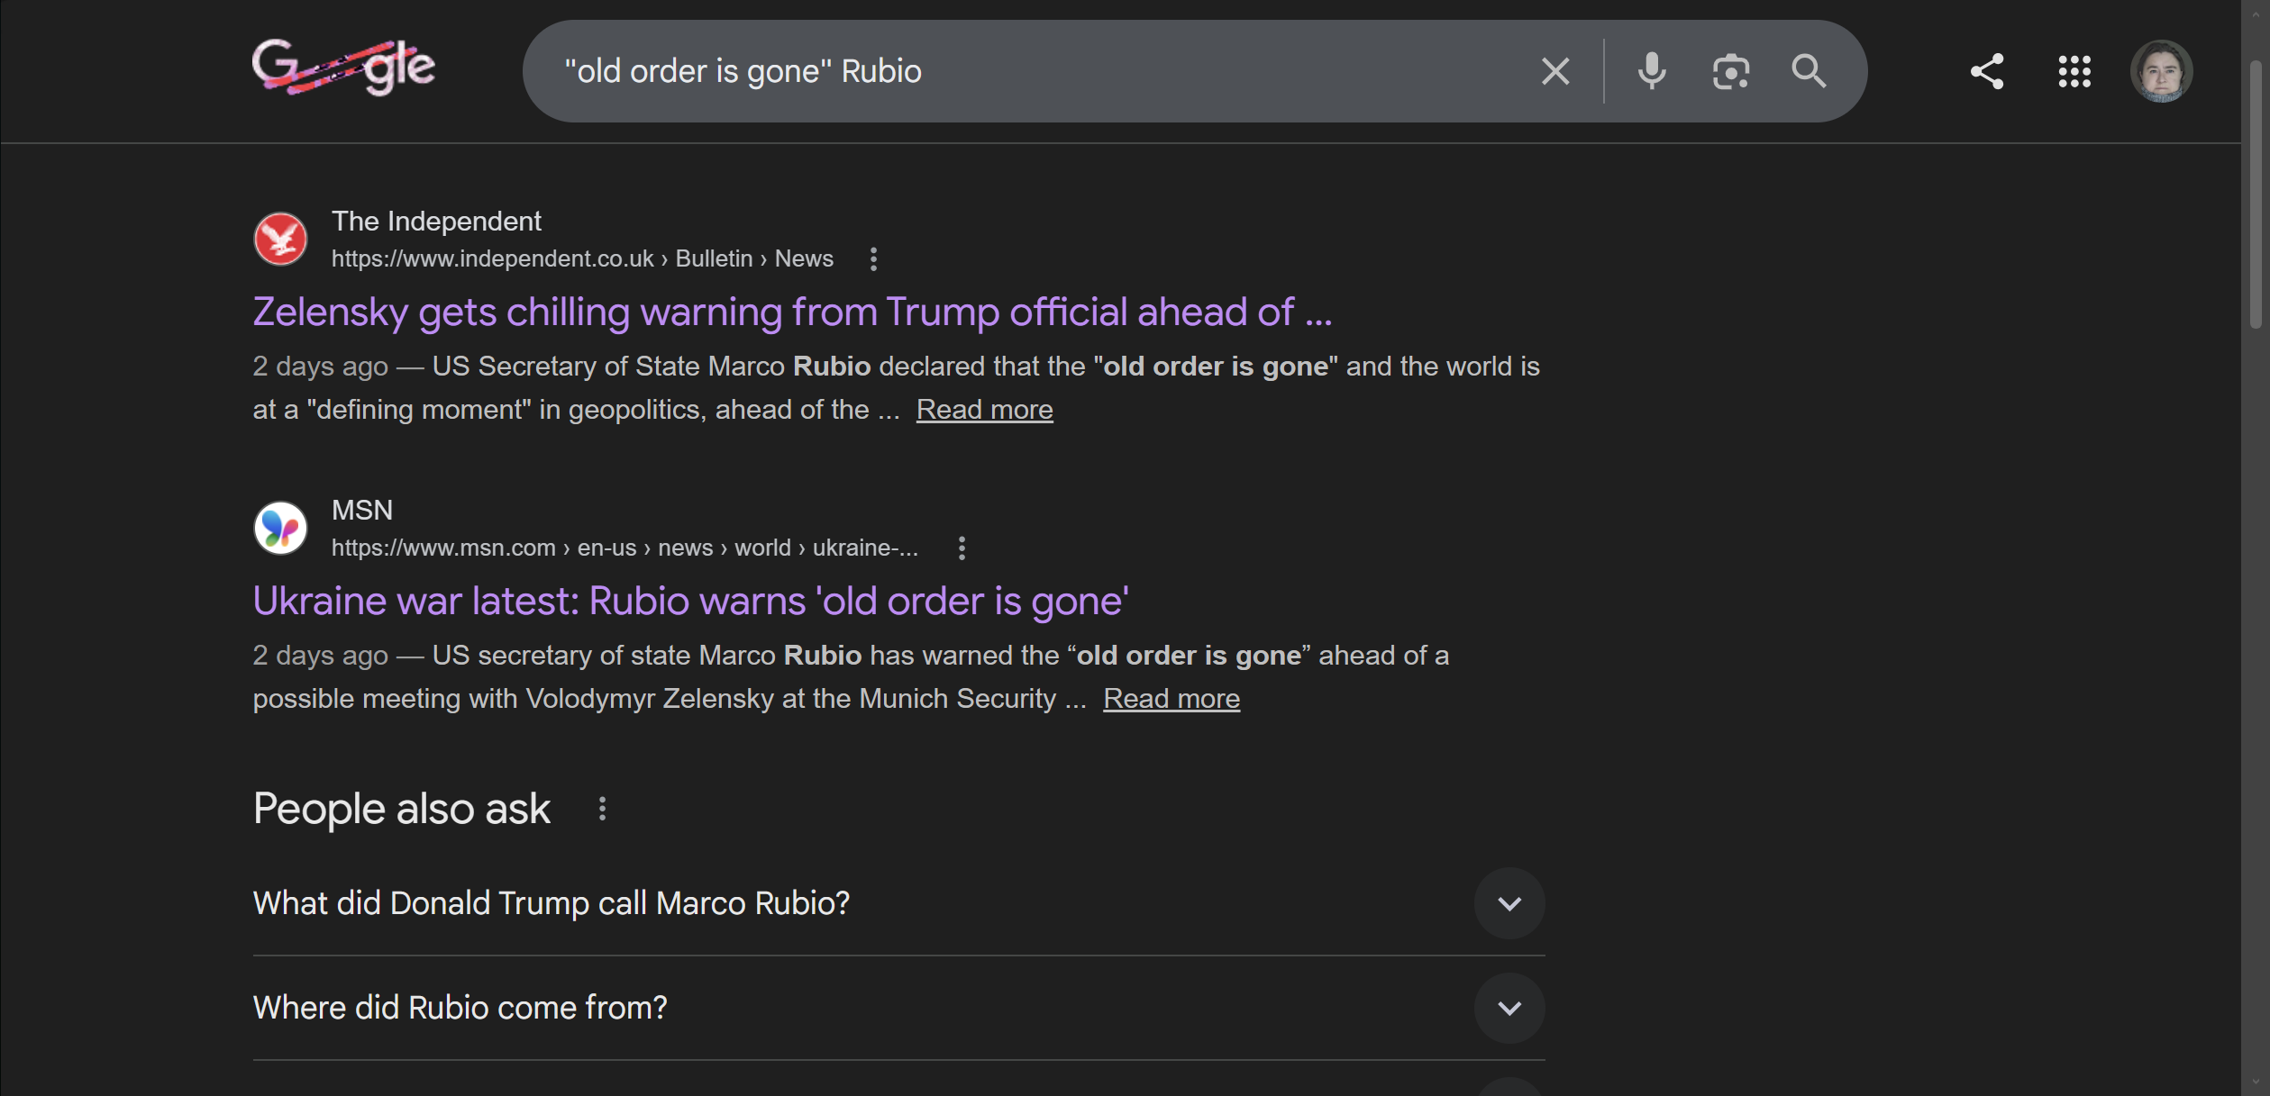The width and height of the screenshot is (2270, 1096).
Task: Click the MSN site favicon
Action: [x=280, y=529]
